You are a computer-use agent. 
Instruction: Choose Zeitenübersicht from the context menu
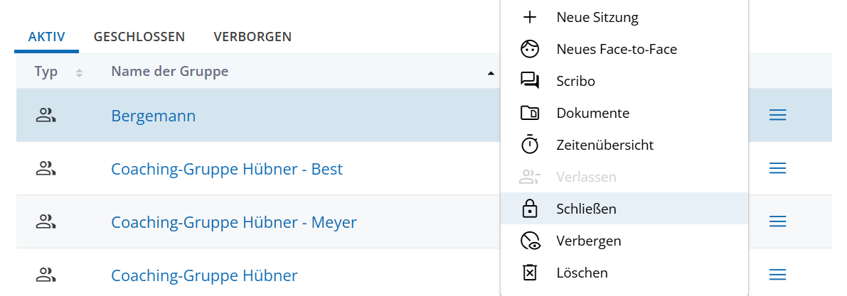[x=604, y=145]
